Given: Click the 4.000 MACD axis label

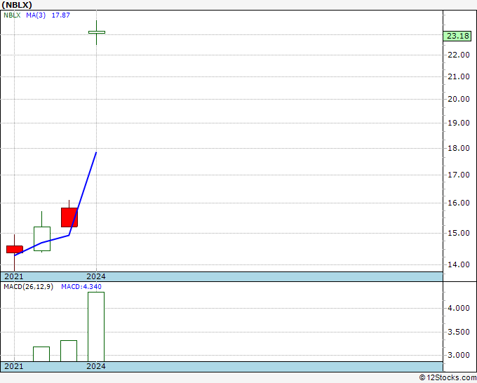Looking at the screenshot, I should [459, 308].
